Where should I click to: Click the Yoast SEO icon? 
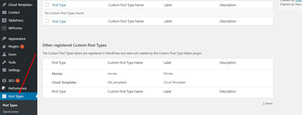point(4,81)
